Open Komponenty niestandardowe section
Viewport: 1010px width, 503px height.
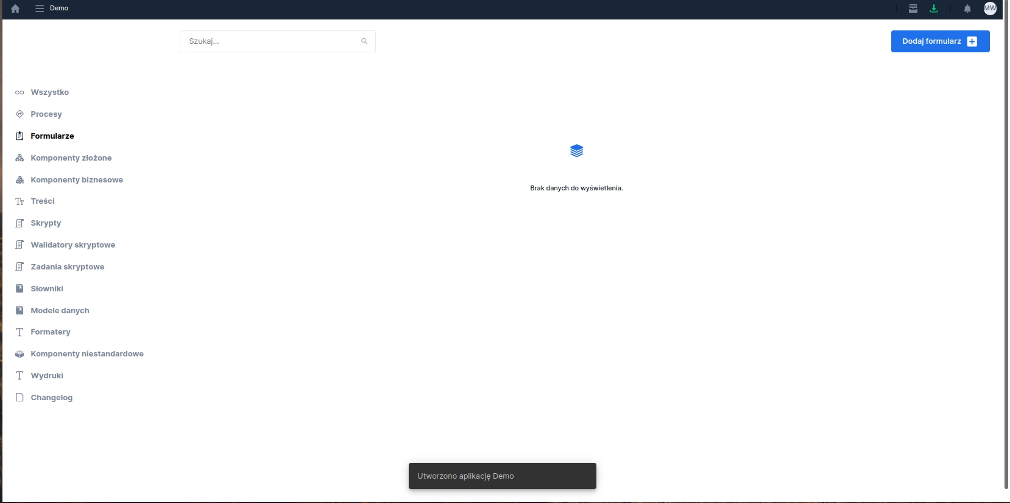tap(87, 354)
